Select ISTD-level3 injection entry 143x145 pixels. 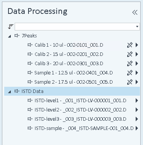(x=80, y=119)
